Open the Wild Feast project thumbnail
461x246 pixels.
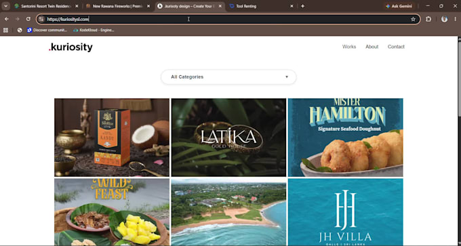tap(112, 212)
